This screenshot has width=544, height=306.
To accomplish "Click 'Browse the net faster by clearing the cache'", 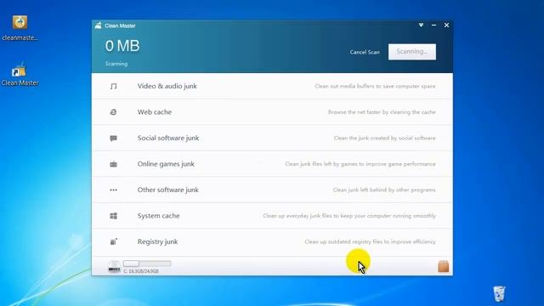I will [382, 112].
